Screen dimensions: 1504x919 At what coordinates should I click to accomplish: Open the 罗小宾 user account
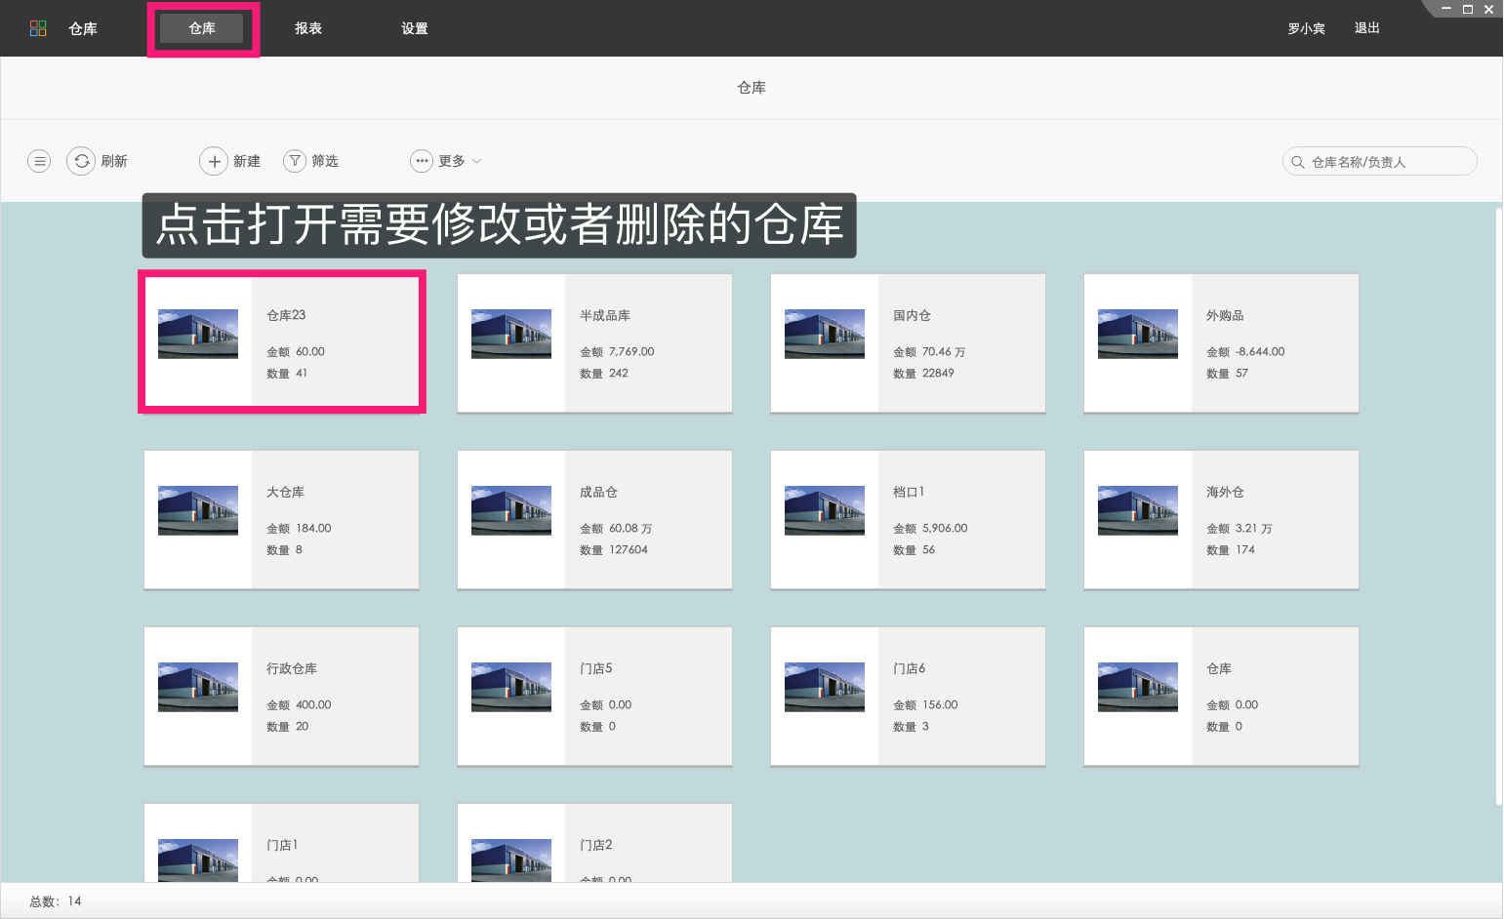point(1306,28)
